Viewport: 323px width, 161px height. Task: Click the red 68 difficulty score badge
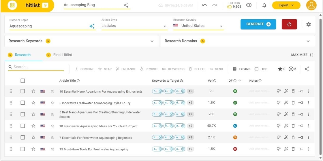[x=235, y=149]
